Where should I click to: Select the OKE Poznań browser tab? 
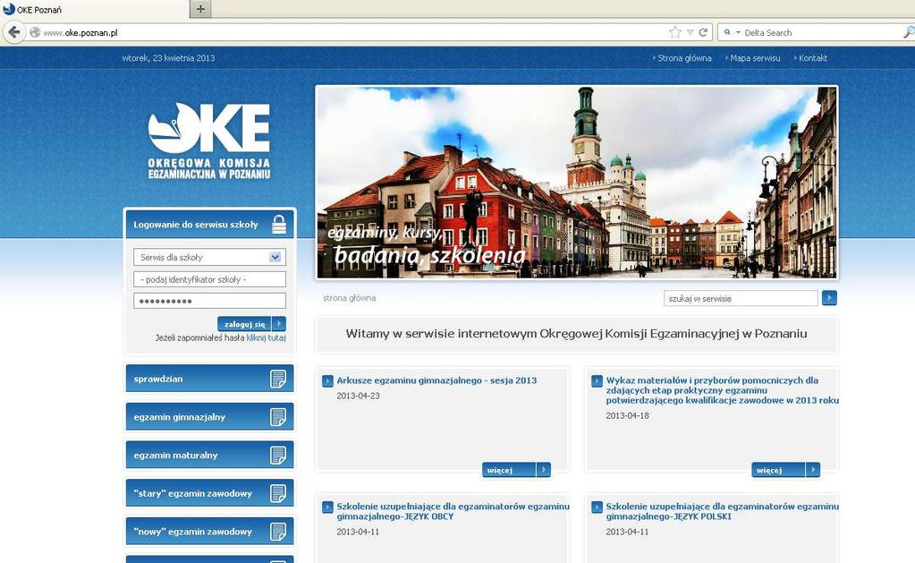95,9
